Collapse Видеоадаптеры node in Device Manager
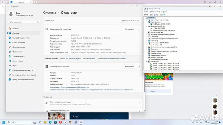Screen dimensions: 223x125 (147, 22)
